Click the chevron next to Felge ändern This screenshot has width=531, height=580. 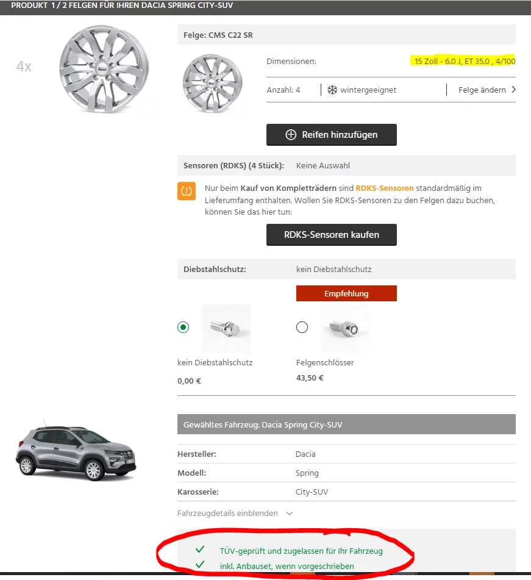point(513,90)
